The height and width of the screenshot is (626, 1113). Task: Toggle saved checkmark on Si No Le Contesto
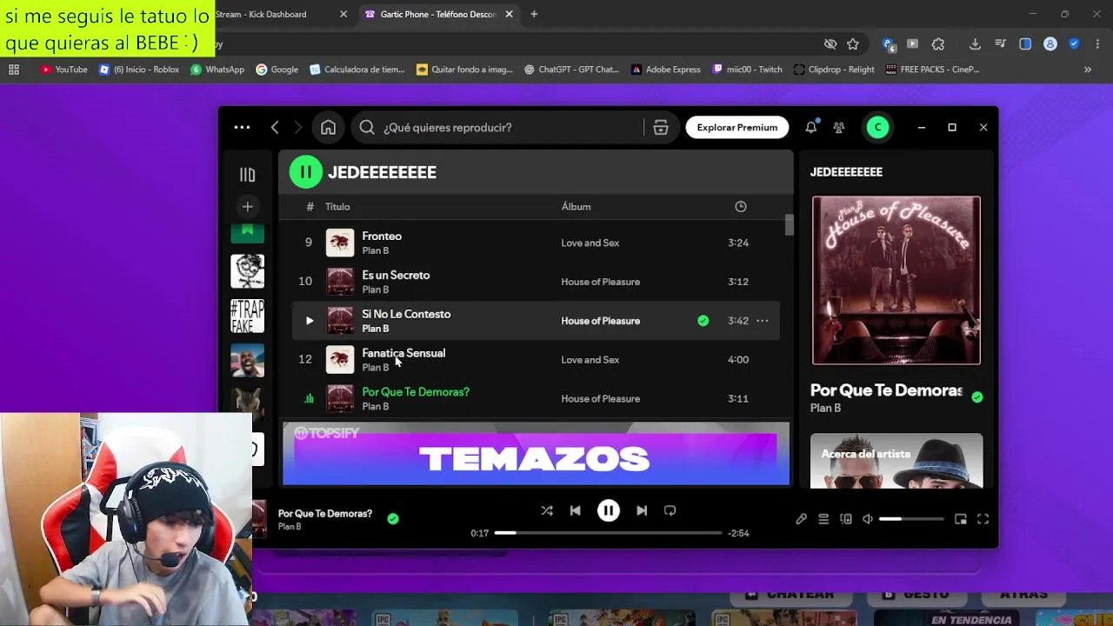703,321
